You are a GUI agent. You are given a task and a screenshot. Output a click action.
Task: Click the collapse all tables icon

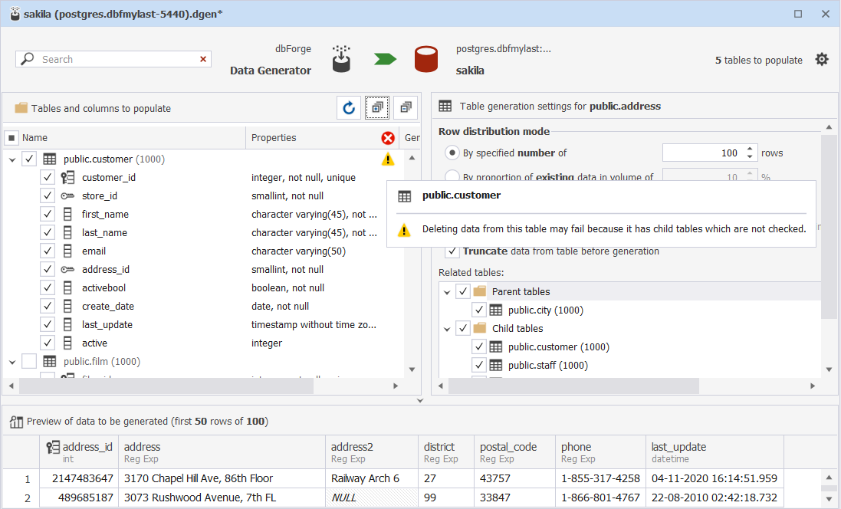406,108
